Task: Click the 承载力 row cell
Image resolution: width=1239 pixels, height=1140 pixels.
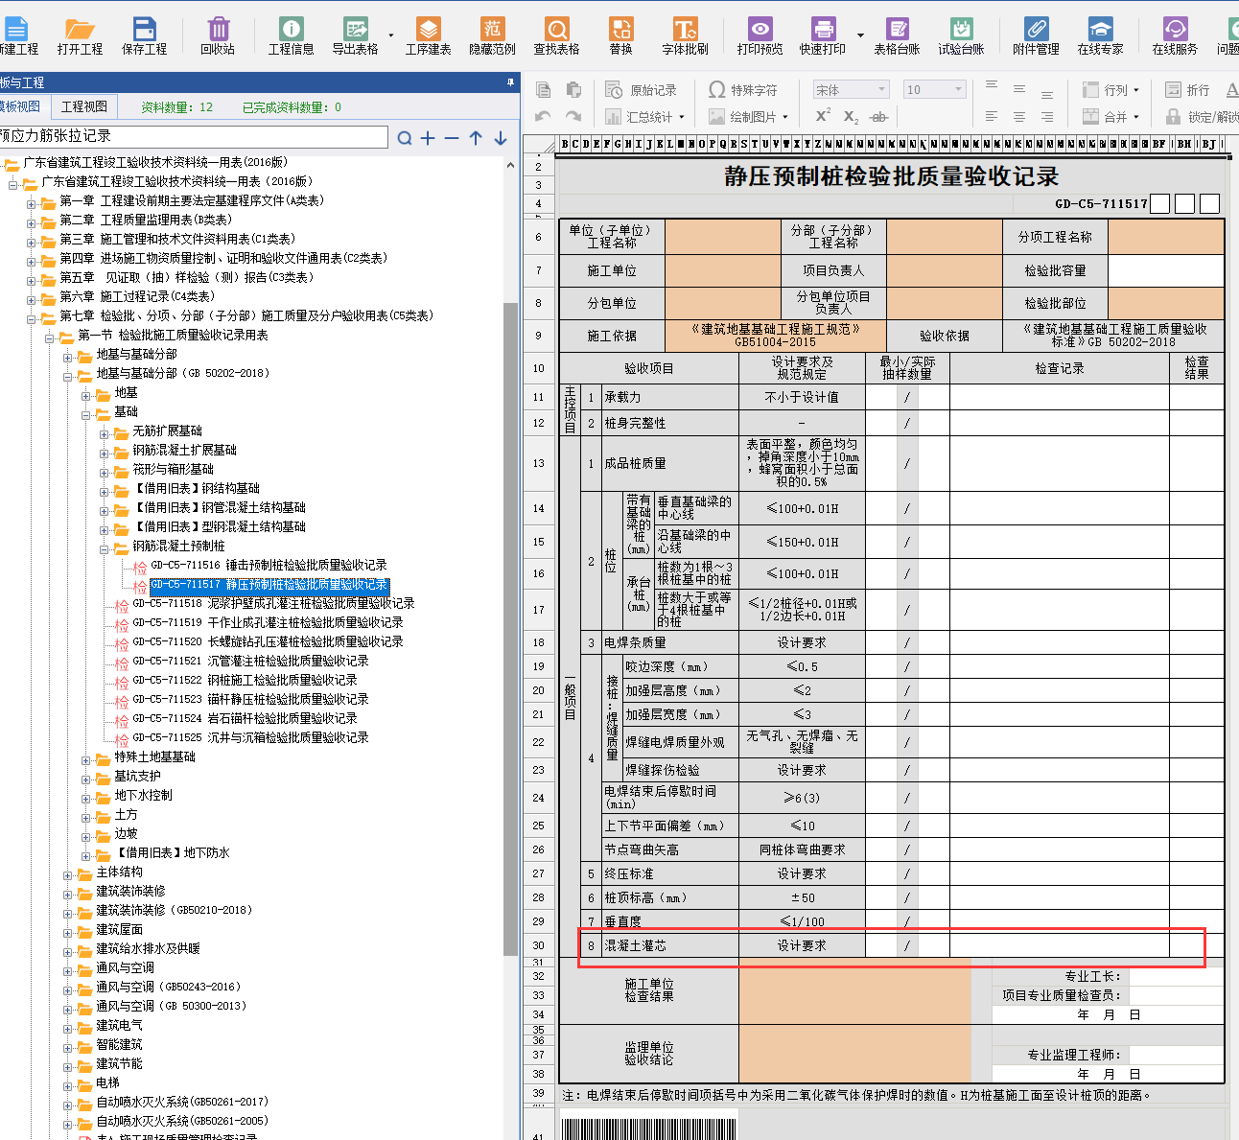Action: point(670,397)
